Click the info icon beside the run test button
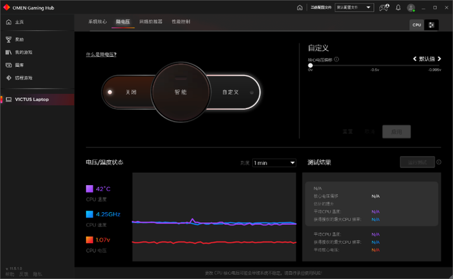 pos(439,162)
